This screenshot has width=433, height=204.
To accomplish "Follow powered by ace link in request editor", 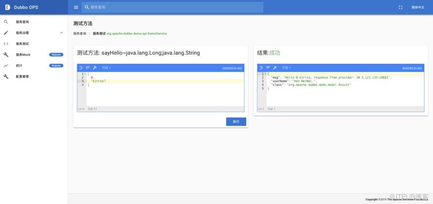I will click(232, 68).
